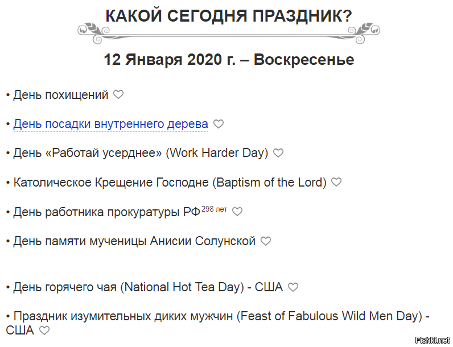This screenshot has width=453, height=347.
Task: Like День работника прокуратуры РФ heart icon
Action: (237, 212)
